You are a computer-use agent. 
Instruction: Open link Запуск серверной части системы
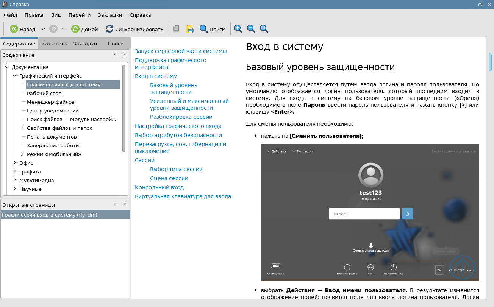[x=181, y=51]
